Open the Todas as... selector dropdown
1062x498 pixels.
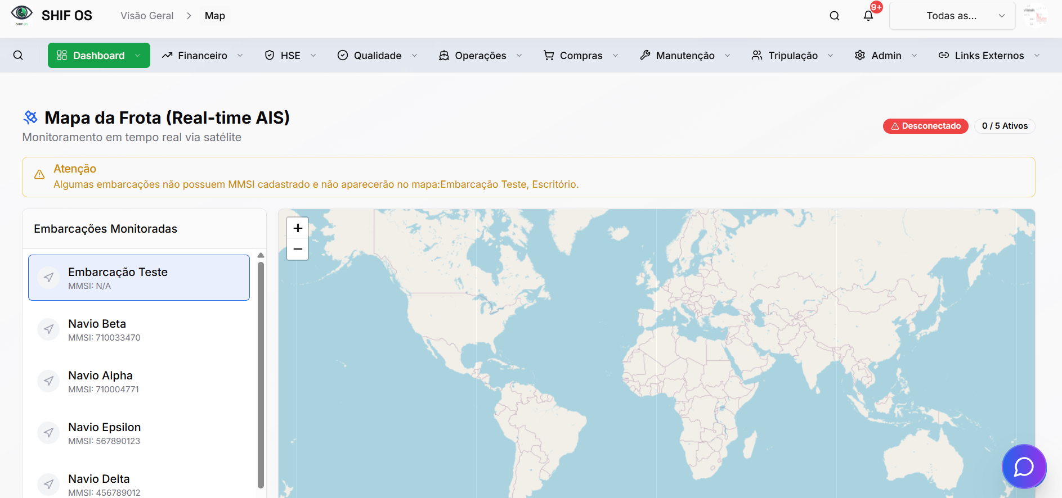pos(952,16)
